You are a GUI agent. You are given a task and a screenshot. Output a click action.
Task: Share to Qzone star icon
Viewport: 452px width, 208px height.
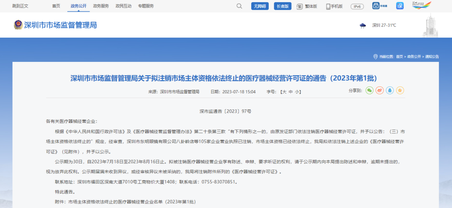point(400,90)
